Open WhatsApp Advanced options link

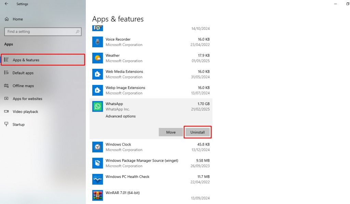click(x=121, y=116)
